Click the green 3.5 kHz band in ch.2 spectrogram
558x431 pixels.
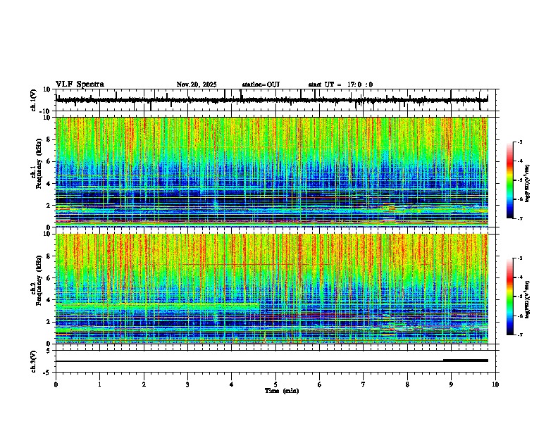point(158,306)
